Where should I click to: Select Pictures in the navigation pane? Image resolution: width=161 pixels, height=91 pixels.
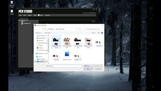pyautogui.click(x=41, y=40)
